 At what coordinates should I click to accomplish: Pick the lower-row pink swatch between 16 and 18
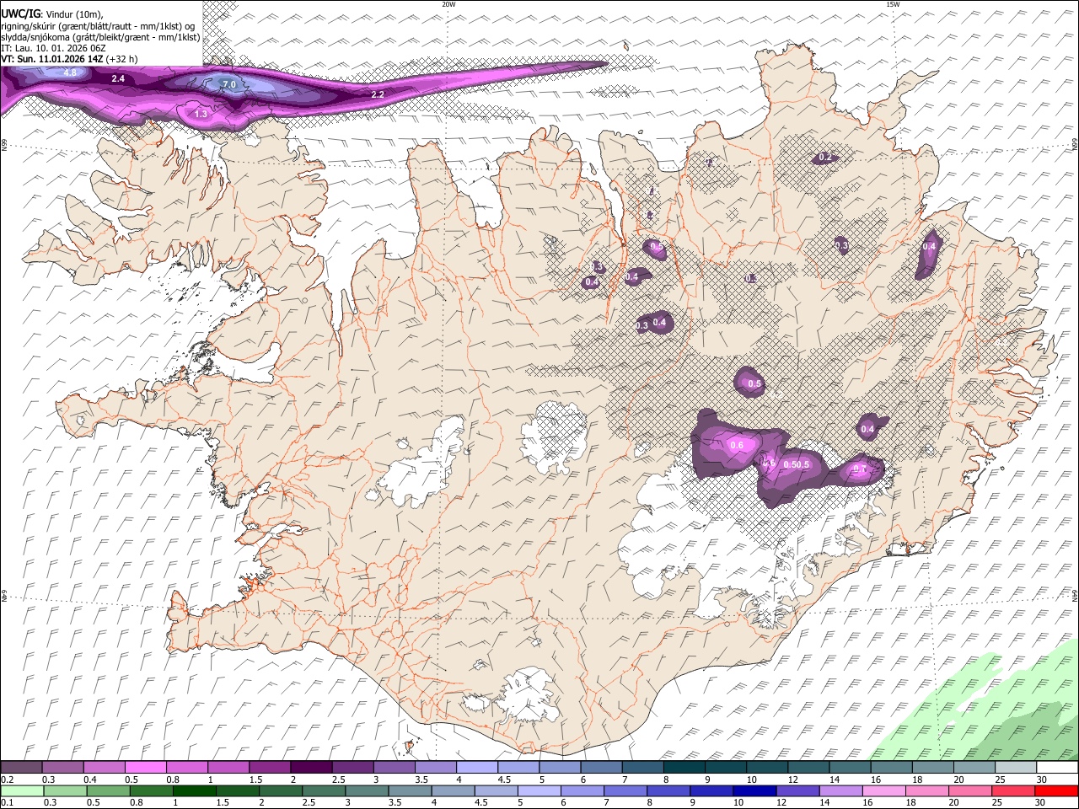[883, 790]
